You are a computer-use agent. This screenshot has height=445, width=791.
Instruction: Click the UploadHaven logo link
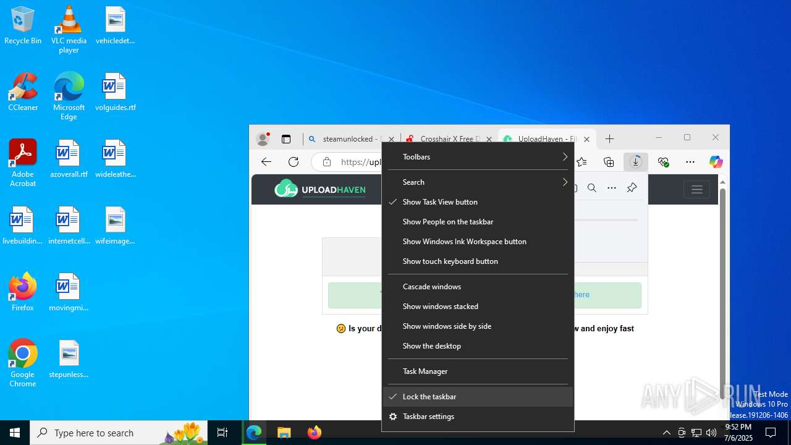point(320,189)
